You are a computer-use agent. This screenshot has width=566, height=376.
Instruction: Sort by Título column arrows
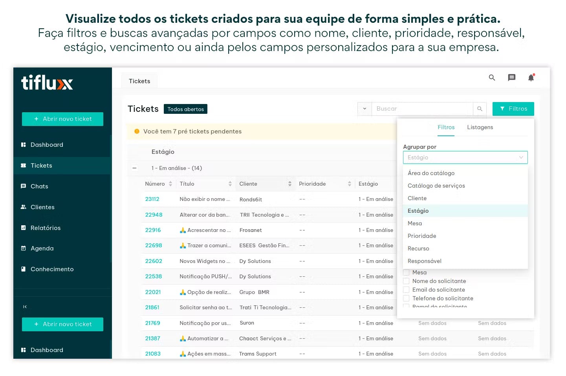pyautogui.click(x=230, y=184)
